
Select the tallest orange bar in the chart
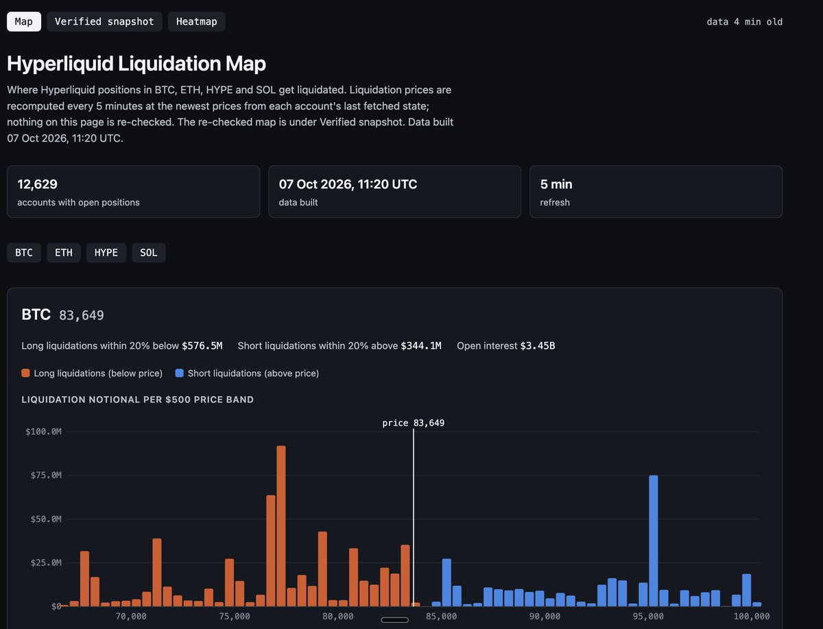click(x=281, y=526)
